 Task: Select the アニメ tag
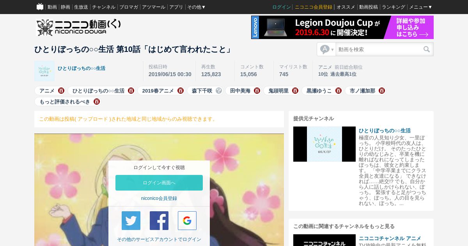(47, 91)
